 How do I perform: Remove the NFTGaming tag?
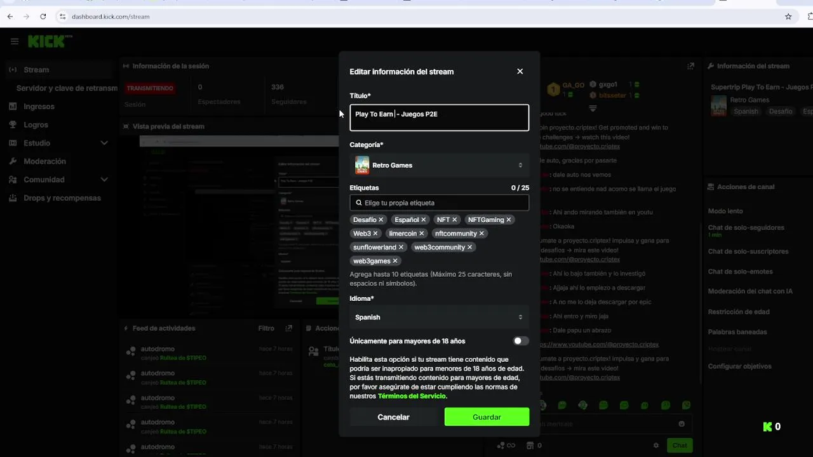(509, 220)
